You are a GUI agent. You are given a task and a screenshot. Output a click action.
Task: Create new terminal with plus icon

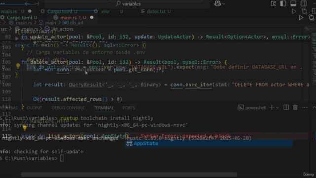[x=272, y=108]
